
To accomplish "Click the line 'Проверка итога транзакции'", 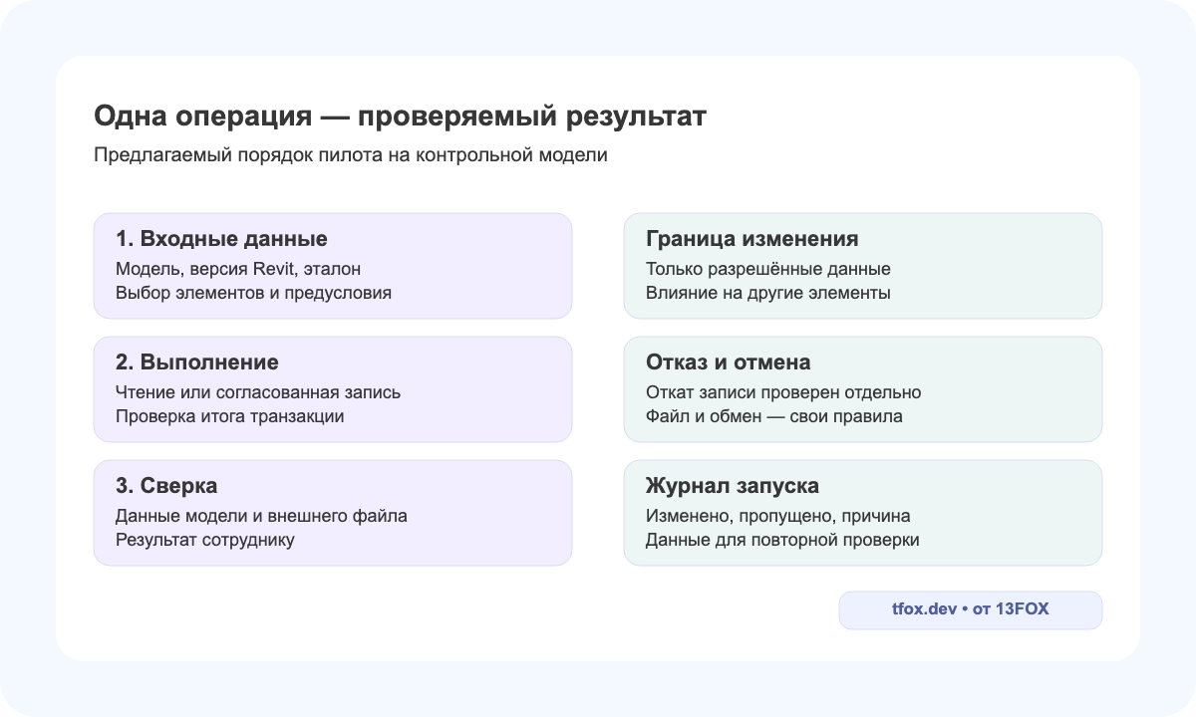I will click(x=229, y=416).
